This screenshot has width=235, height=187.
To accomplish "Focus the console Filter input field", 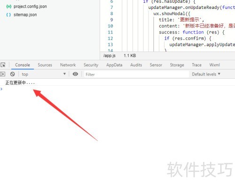I will pos(136,74).
